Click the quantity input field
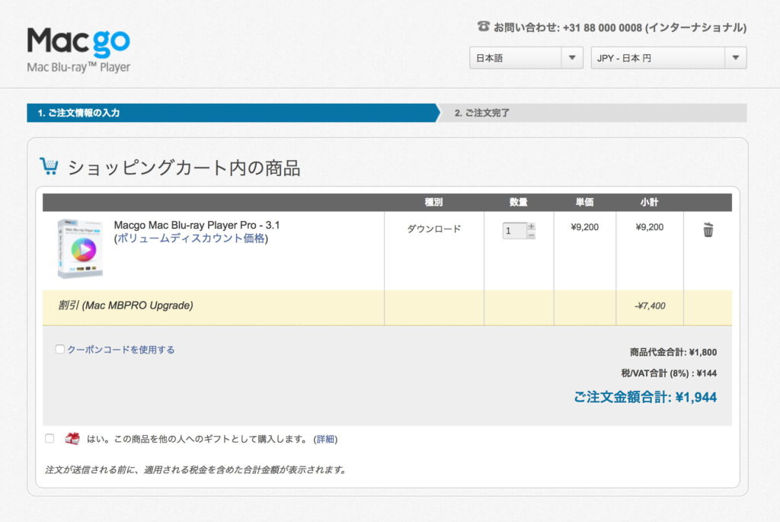 pos(514,230)
